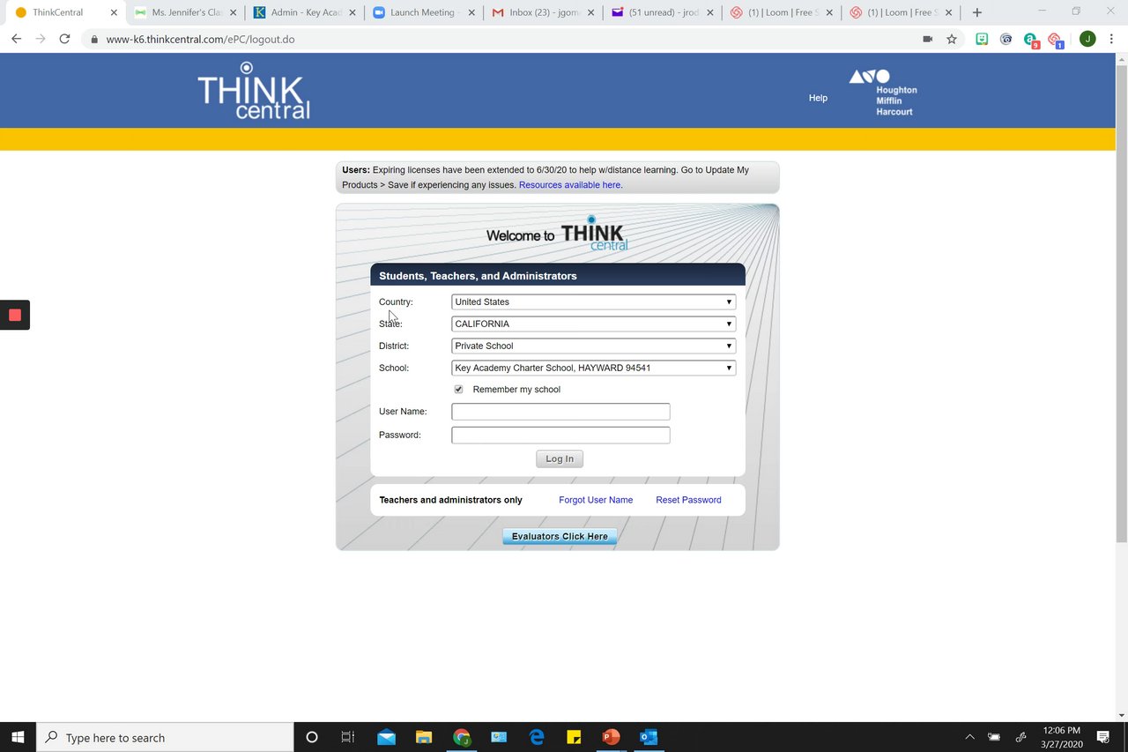Switch to the last Loom tab
The width and height of the screenshot is (1128, 752).
[x=899, y=12]
